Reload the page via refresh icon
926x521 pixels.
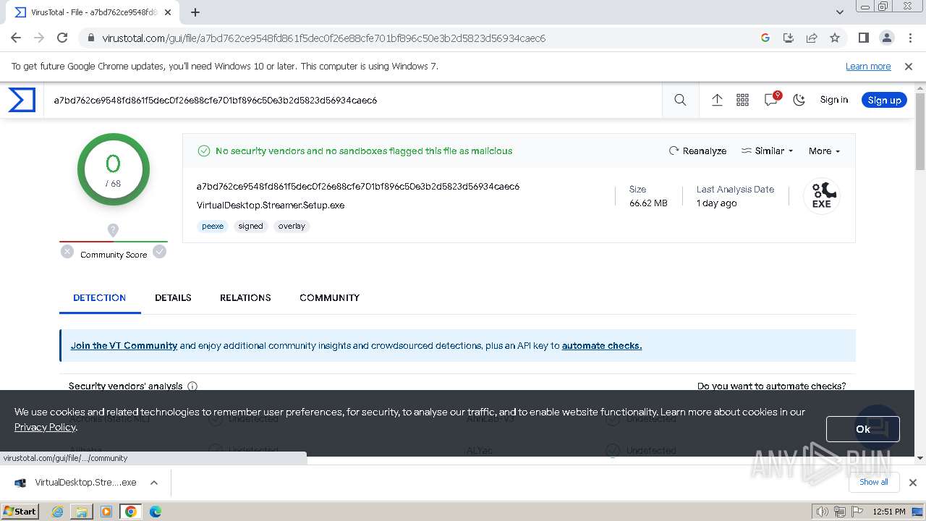coord(62,38)
